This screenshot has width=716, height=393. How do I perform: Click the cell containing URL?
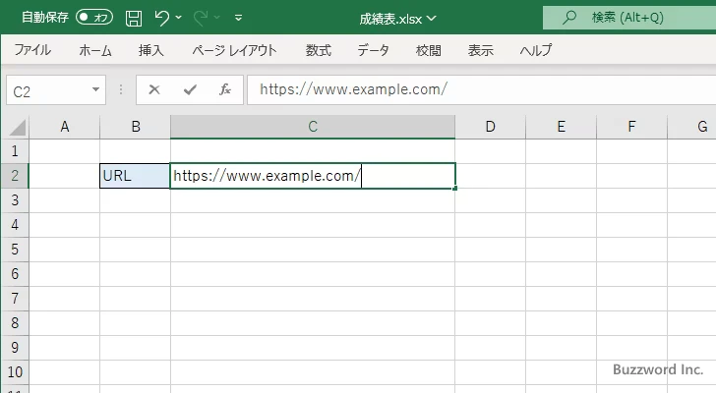coord(135,176)
